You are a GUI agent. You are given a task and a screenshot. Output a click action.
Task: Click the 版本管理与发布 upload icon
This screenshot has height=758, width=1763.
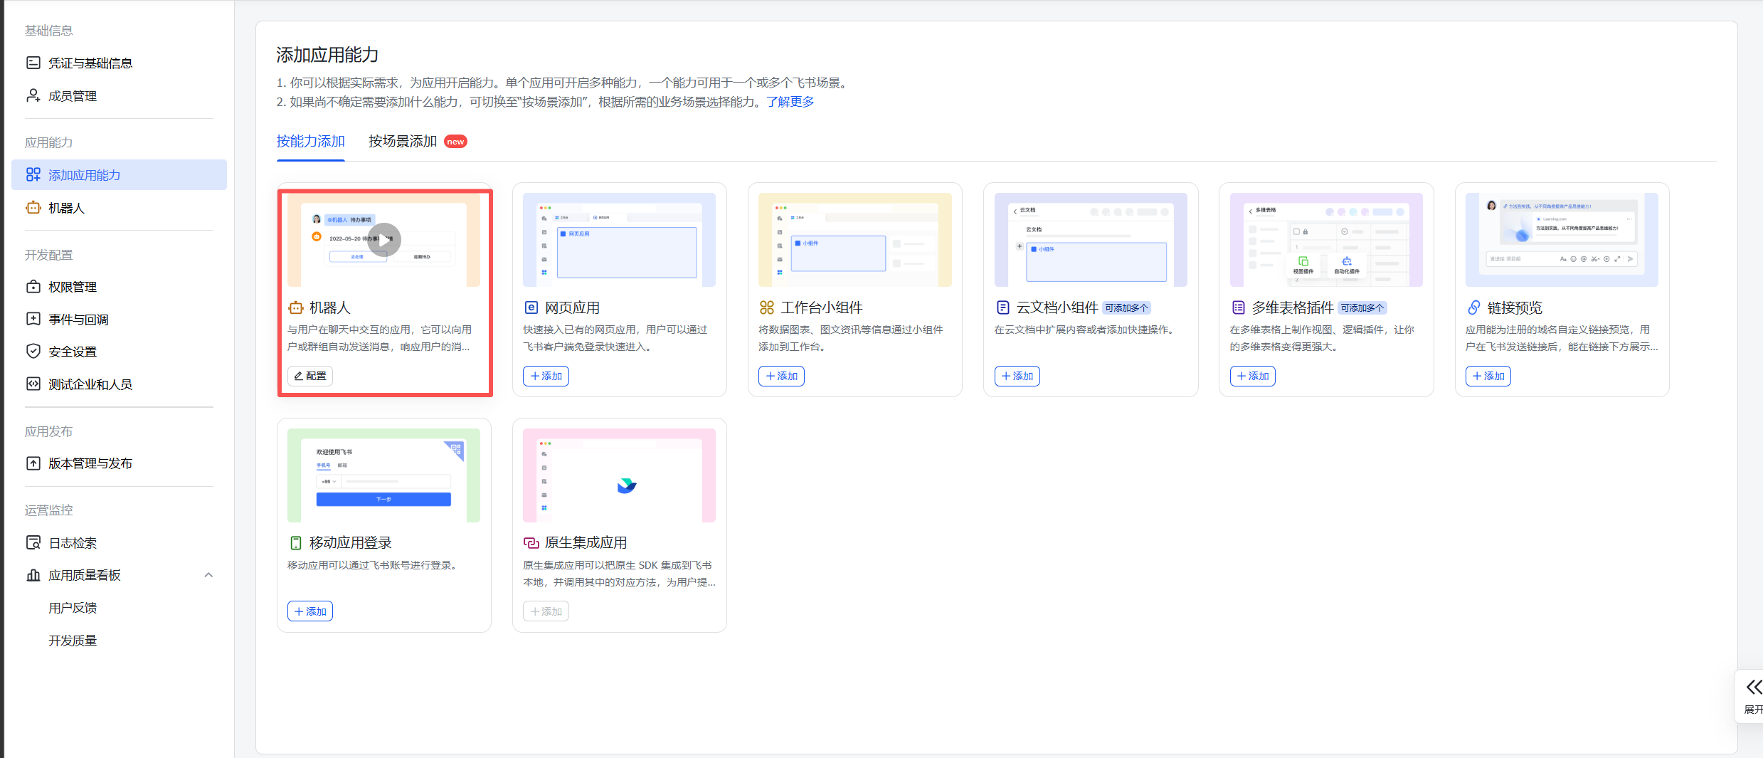click(x=33, y=463)
